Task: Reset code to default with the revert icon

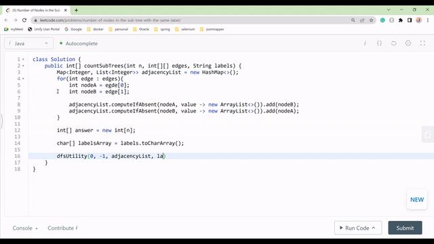Action: point(393,43)
